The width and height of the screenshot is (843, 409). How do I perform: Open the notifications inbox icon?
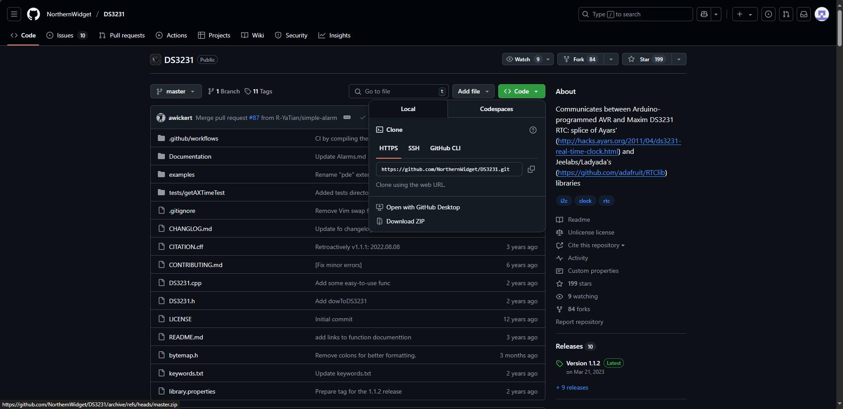pyautogui.click(x=804, y=14)
